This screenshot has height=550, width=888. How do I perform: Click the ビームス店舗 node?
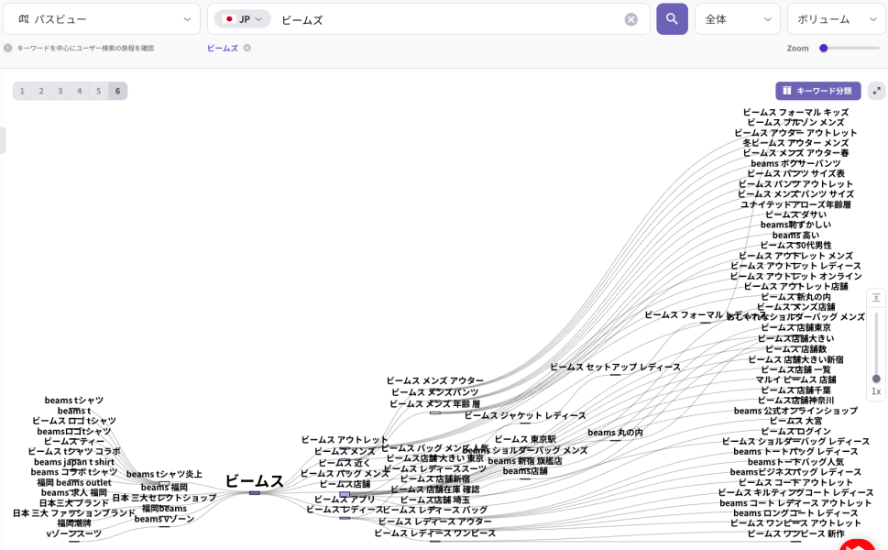[345, 484]
